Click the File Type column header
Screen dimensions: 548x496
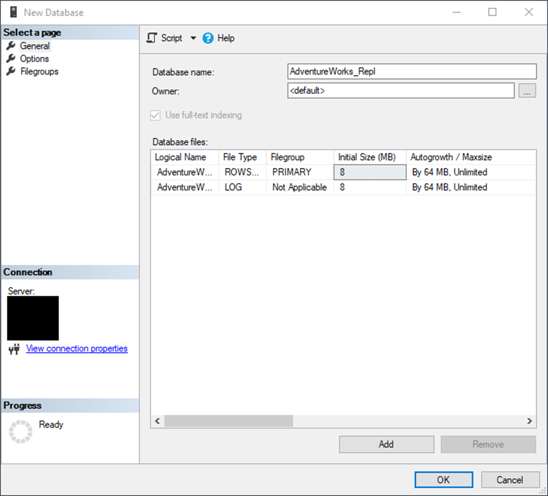243,157
